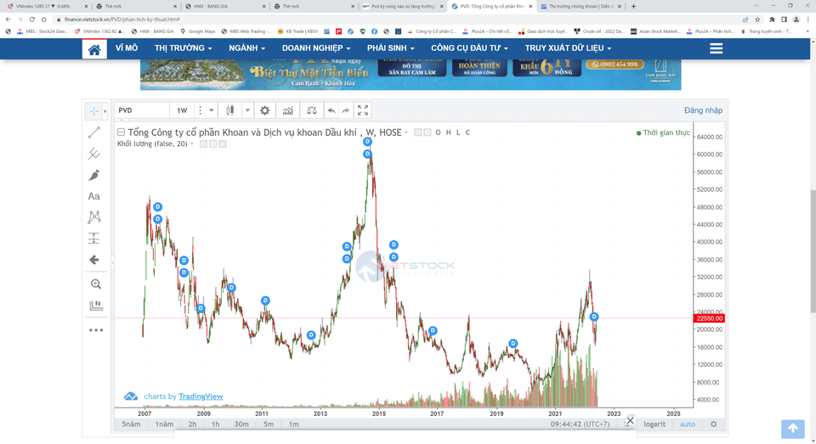Click the 09:44:42 (UTC+7) timezone button
This screenshot has height=444, width=816.
(580, 424)
